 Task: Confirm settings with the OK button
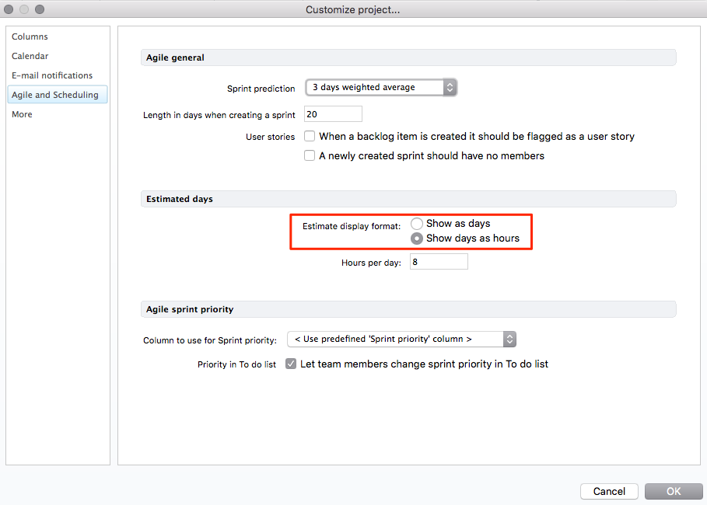click(674, 491)
